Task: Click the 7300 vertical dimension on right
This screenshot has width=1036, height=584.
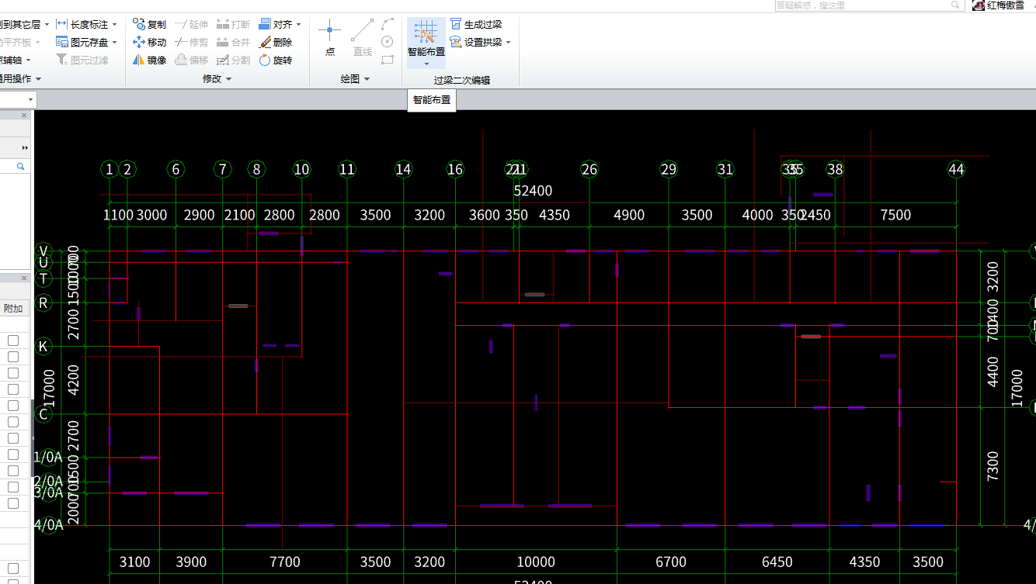Action: tap(993, 467)
